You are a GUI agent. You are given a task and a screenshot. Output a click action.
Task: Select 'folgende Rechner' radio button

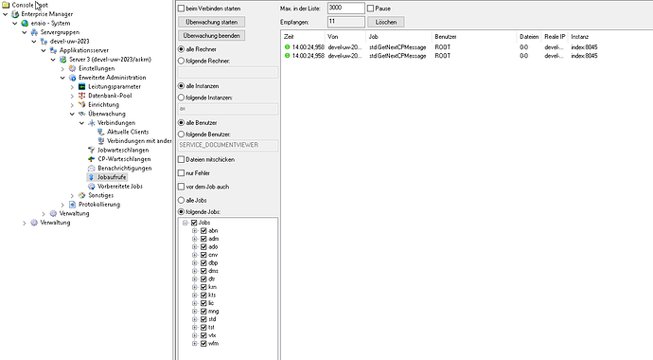tap(181, 61)
